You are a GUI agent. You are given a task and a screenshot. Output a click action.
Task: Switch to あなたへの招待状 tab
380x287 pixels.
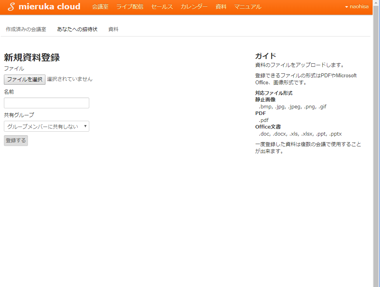(77, 30)
